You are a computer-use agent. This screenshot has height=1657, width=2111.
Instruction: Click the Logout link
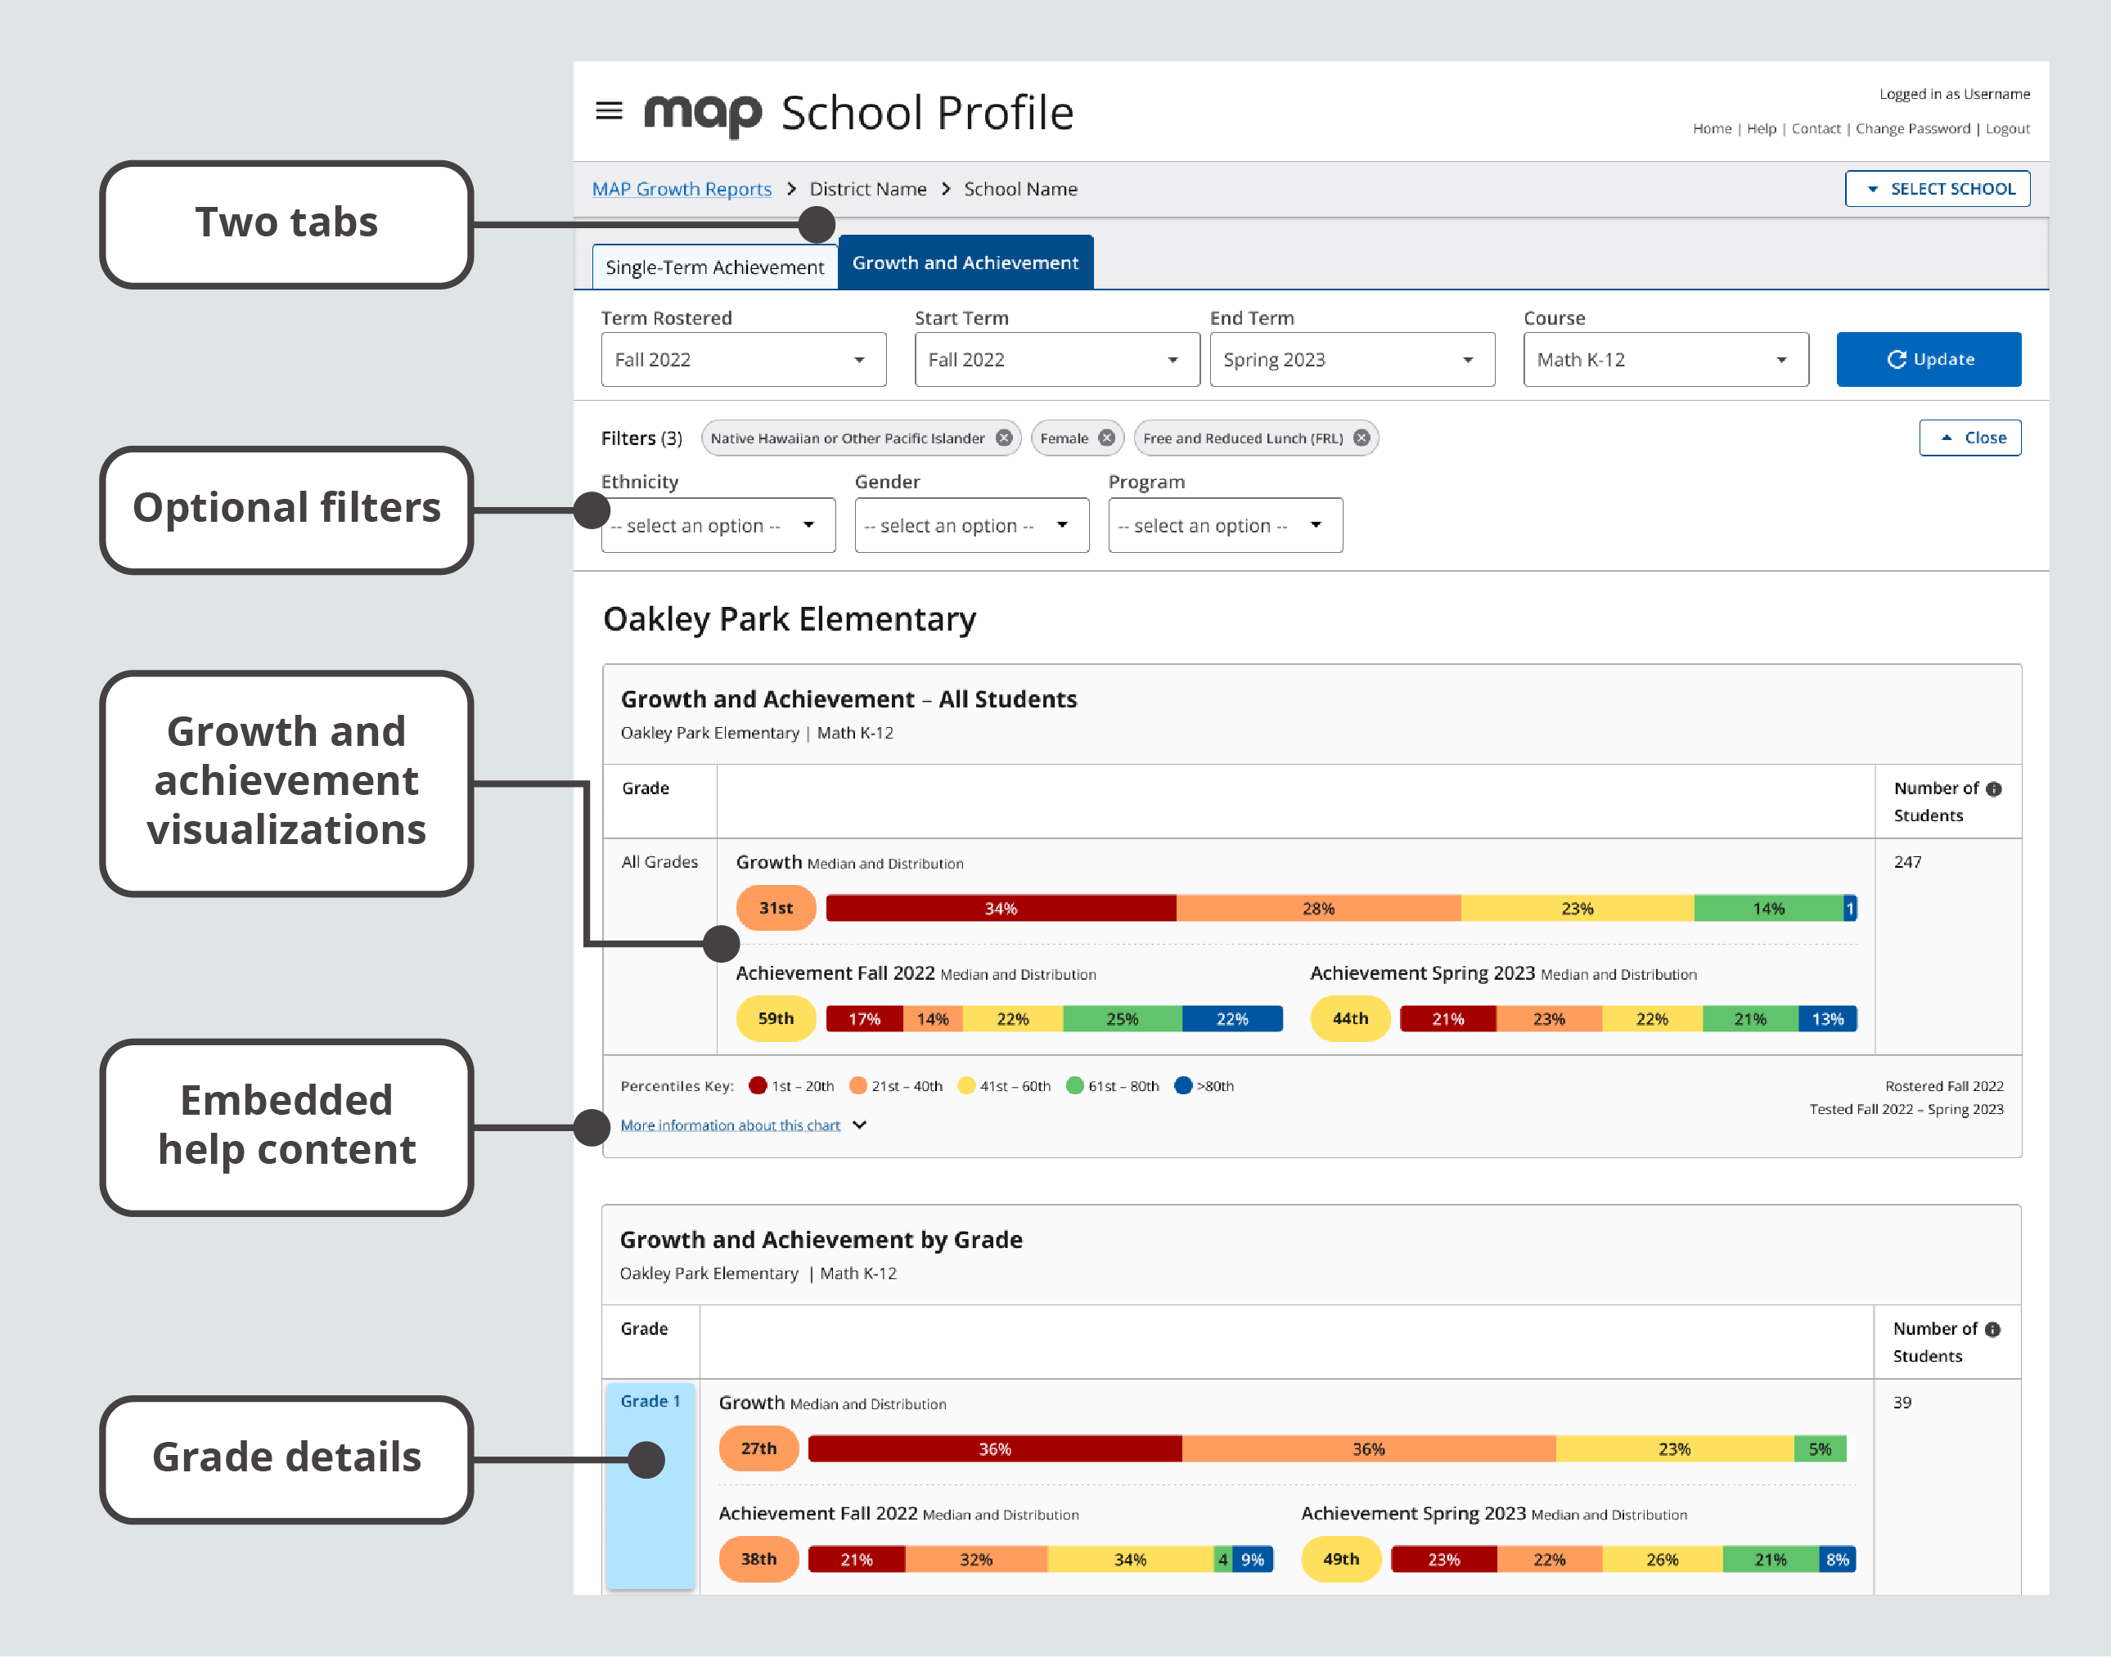point(2007,128)
